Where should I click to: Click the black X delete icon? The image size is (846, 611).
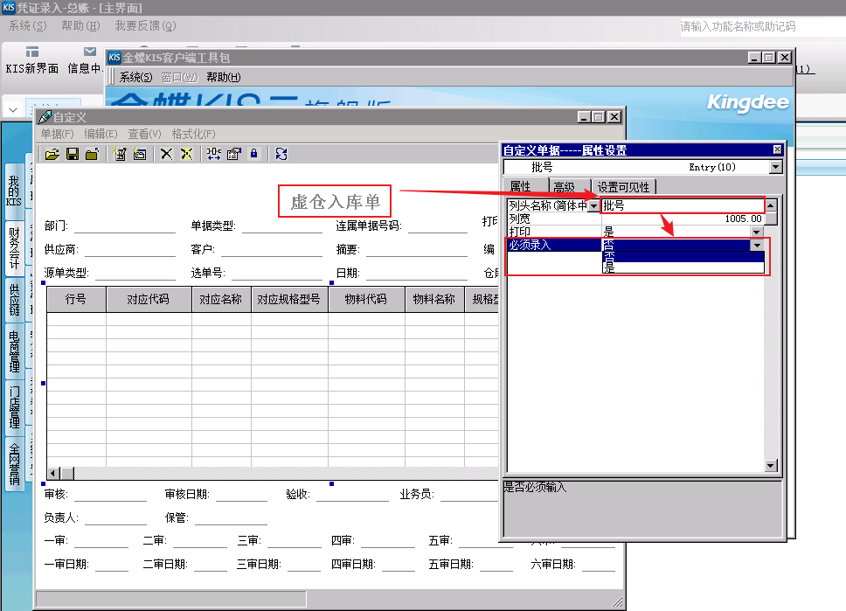click(166, 154)
